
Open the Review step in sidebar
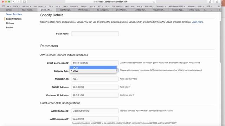9,28
